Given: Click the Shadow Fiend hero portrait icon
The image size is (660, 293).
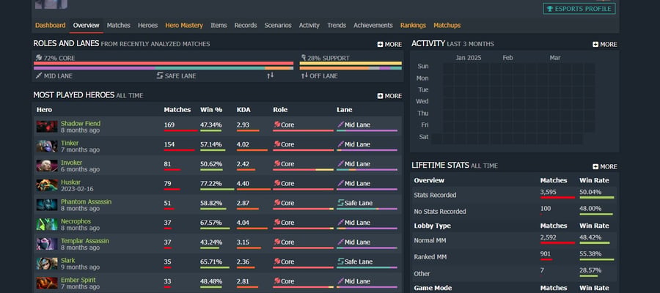Looking at the screenshot, I should (x=47, y=127).
